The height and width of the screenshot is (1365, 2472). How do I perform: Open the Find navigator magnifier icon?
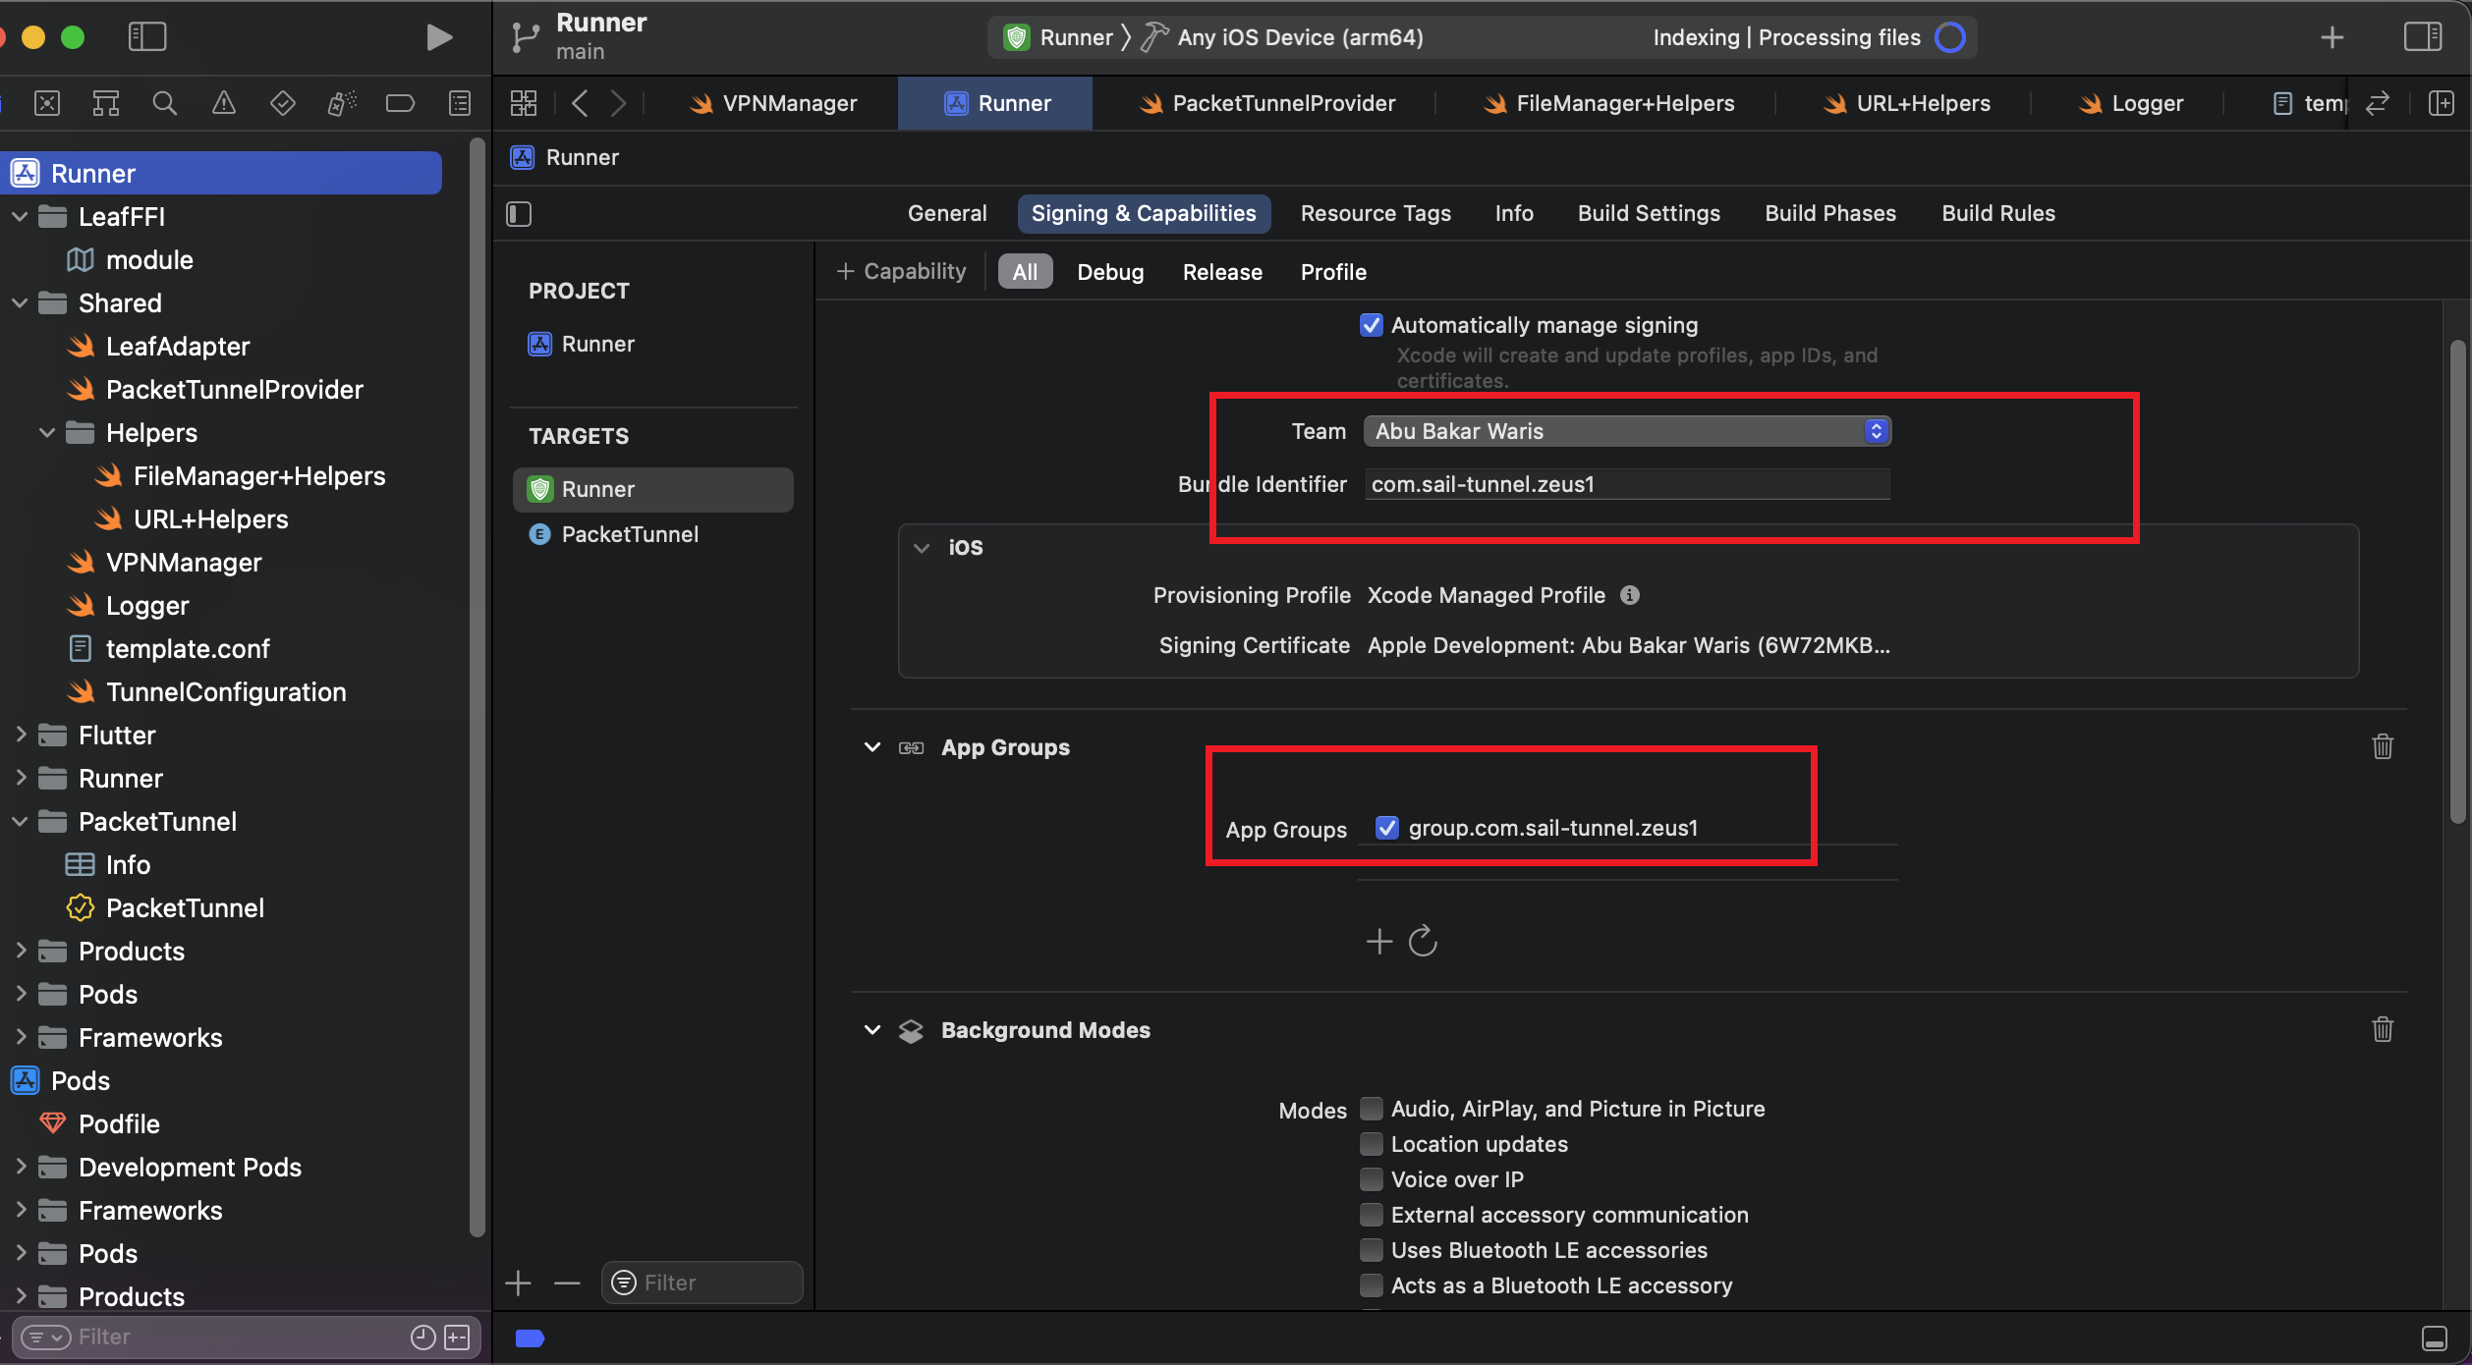pyautogui.click(x=164, y=103)
